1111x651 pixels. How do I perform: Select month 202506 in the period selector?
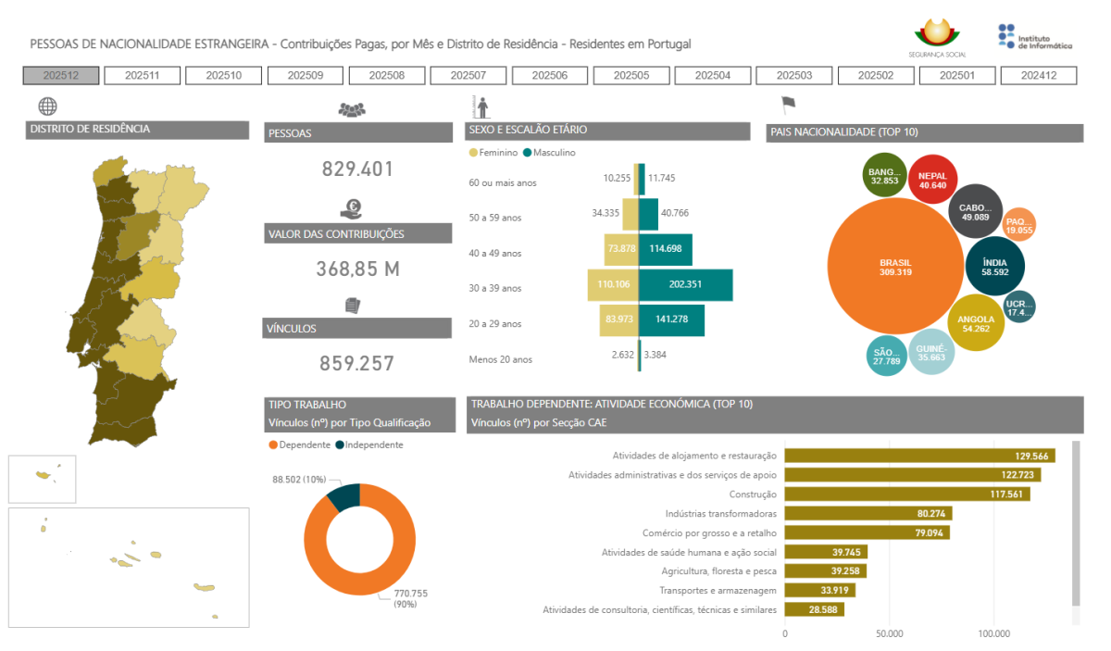click(x=550, y=76)
